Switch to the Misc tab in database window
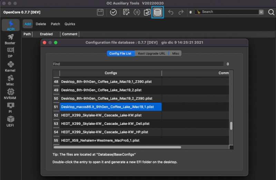The height and width of the screenshot is (180, 276). pyautogui.click(x=176, y=53)
